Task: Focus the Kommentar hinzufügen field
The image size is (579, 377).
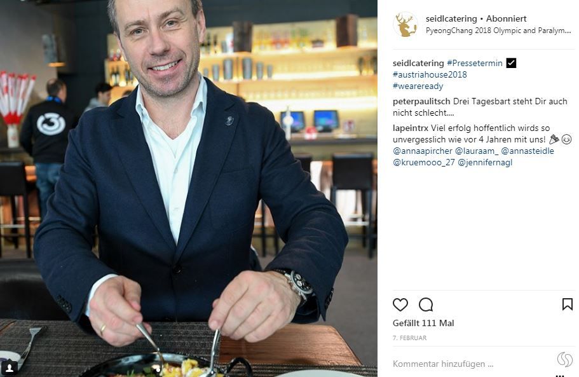Action: [473, 364]
